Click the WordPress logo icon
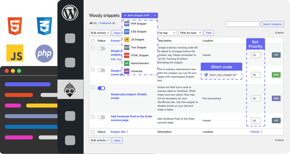 tap(70, 13)
